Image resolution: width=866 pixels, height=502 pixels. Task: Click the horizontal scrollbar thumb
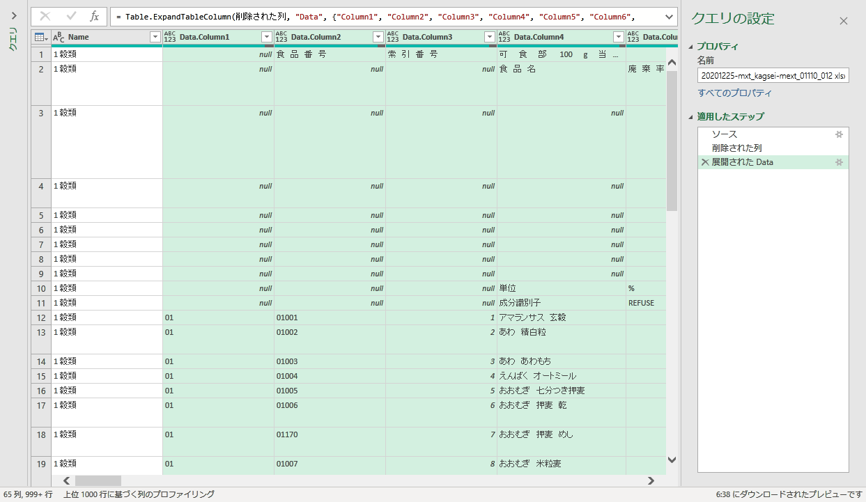click(98, 480)
